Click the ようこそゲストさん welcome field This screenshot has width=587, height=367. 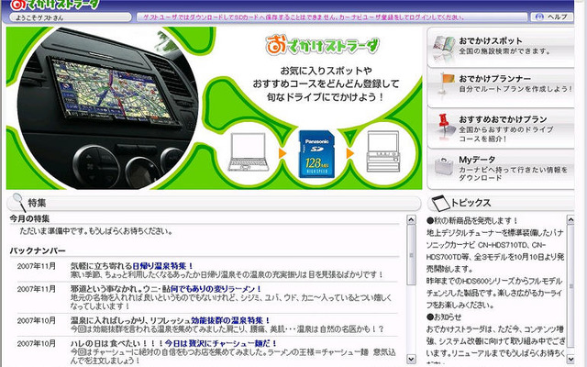point(71,17)
